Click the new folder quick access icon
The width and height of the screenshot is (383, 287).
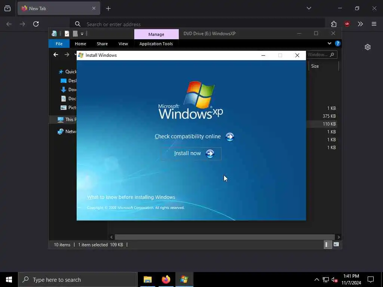coord(75,34)
